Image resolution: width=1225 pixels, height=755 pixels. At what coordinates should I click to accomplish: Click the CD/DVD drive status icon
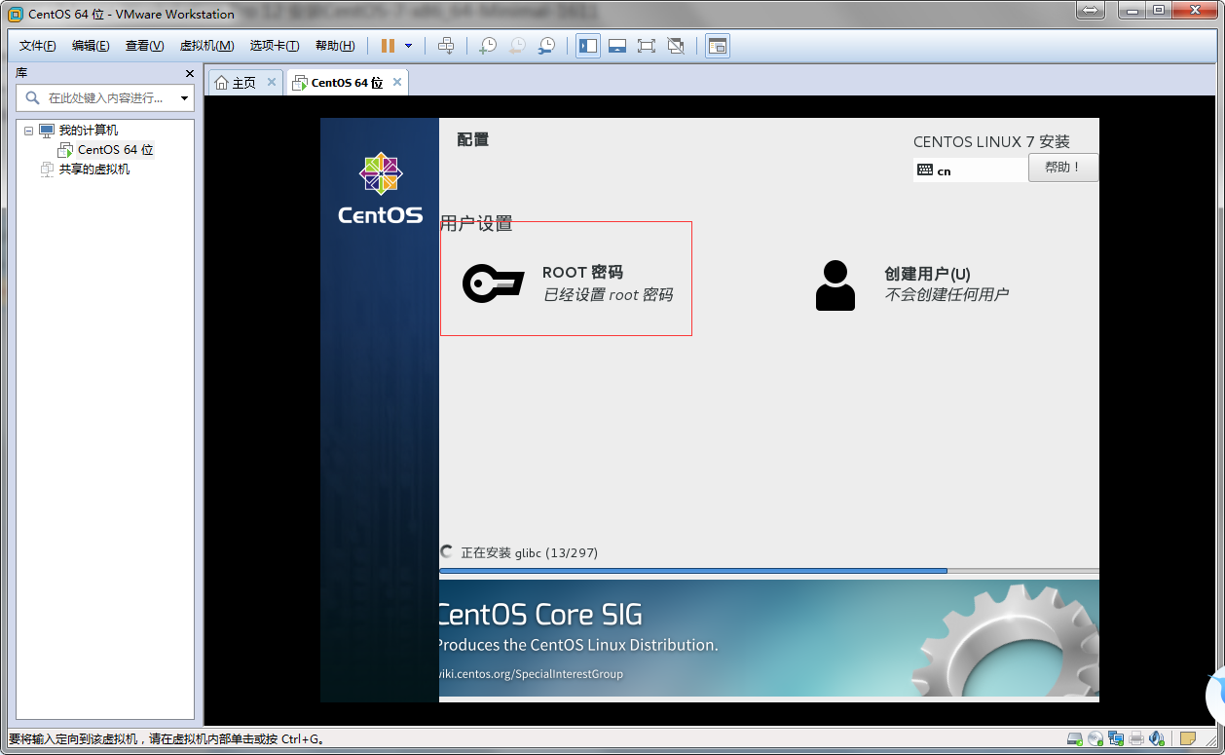click(1095, 739)
